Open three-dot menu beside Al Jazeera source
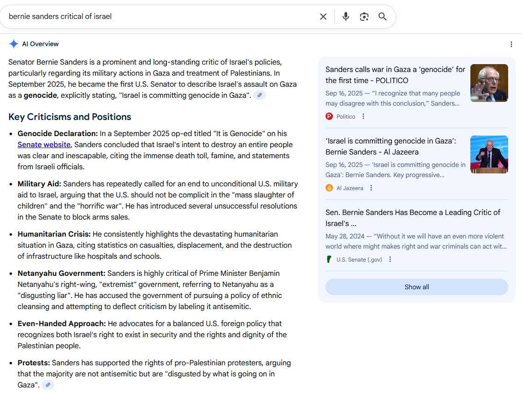 pyautogui.click(x=371, y=188)
